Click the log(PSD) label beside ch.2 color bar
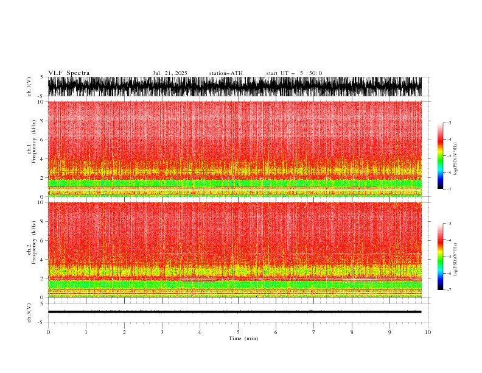Screen dimensions: 482x373 [455, 260]
